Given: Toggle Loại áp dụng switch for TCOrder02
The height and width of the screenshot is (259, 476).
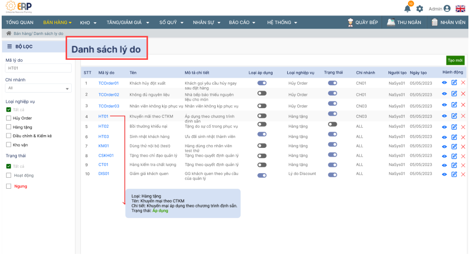Looking at the screenshot, I should [x=262, y=93].
